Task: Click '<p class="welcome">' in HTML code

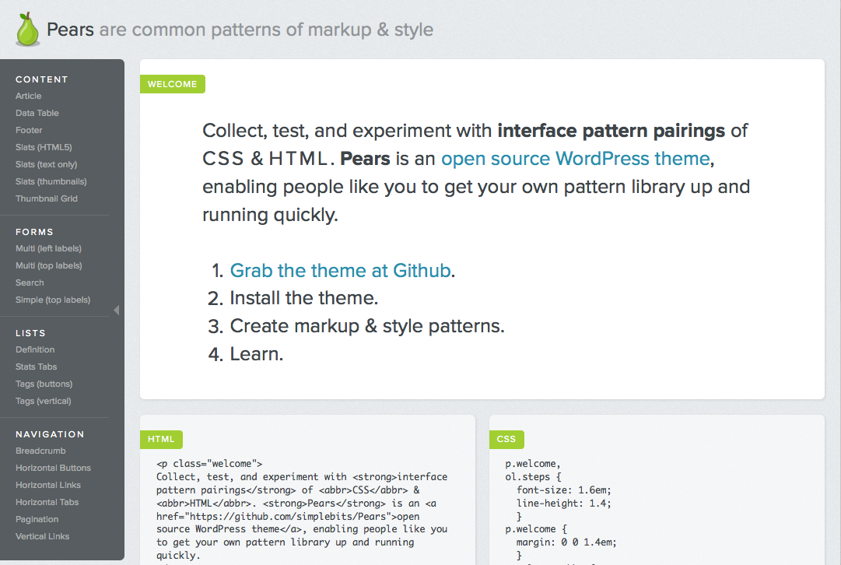Action: pyautogui.click(x=209, y=464)
